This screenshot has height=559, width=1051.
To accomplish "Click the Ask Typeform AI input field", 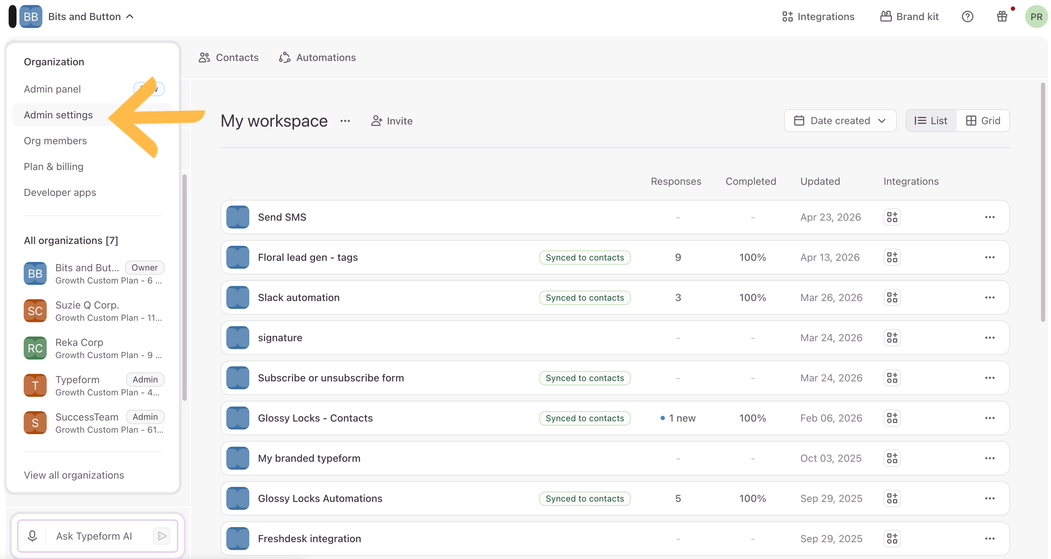I will click(98, 536).
